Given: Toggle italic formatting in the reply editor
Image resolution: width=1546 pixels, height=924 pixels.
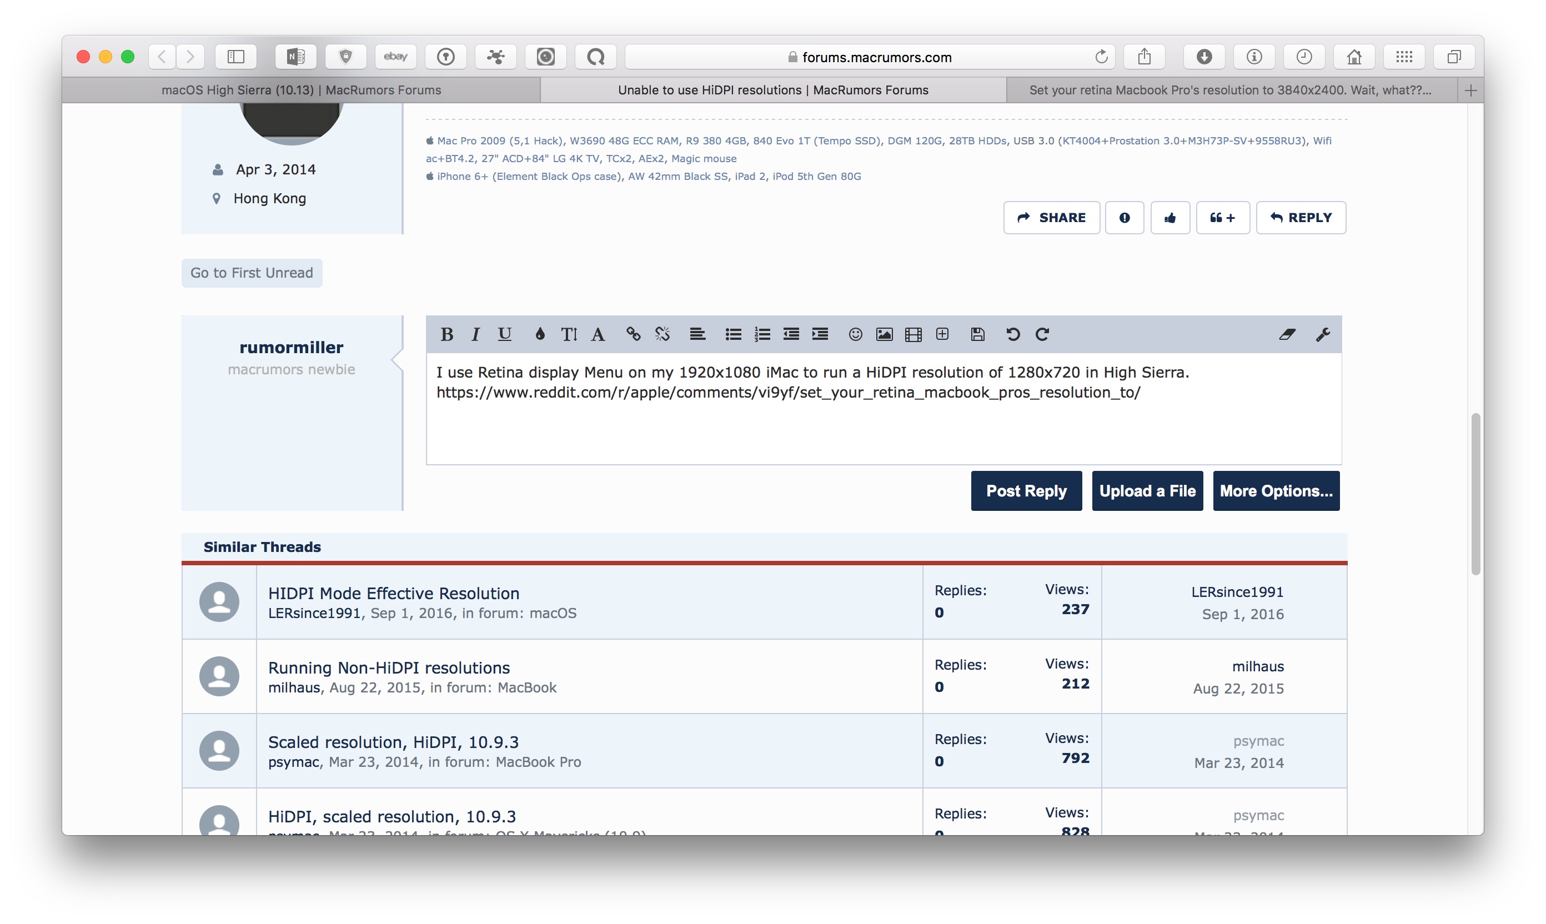Looking at the screenshot, I should 476,334.
